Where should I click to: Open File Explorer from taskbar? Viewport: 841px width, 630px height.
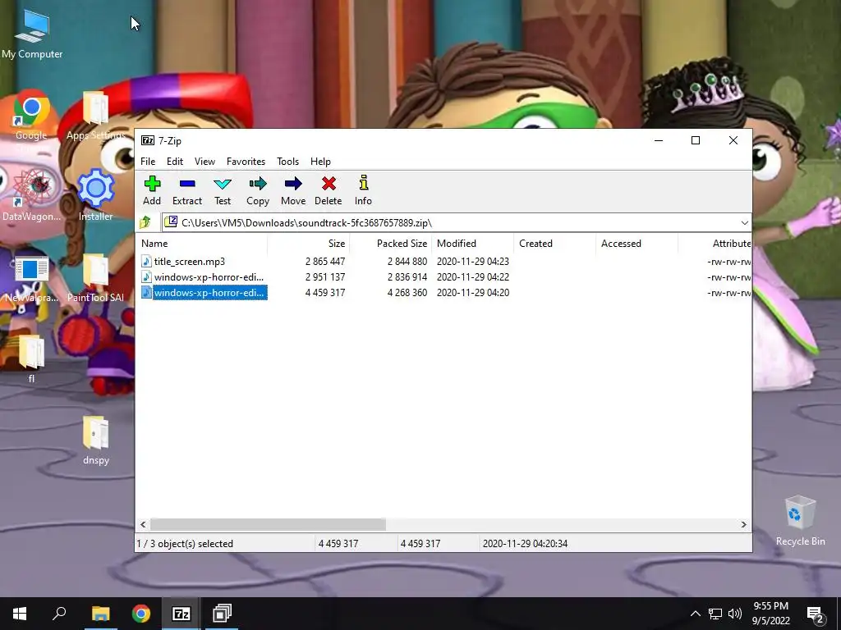pos(100,614)
